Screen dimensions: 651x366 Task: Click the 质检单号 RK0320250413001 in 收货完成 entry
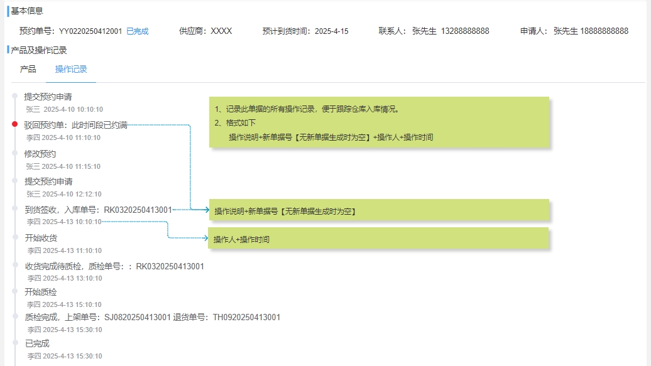point(170,266)
